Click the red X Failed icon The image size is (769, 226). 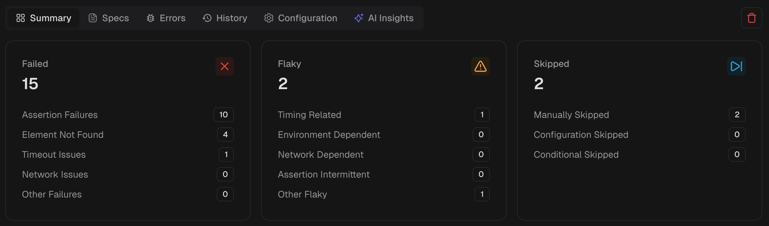[x=225, y=66]
